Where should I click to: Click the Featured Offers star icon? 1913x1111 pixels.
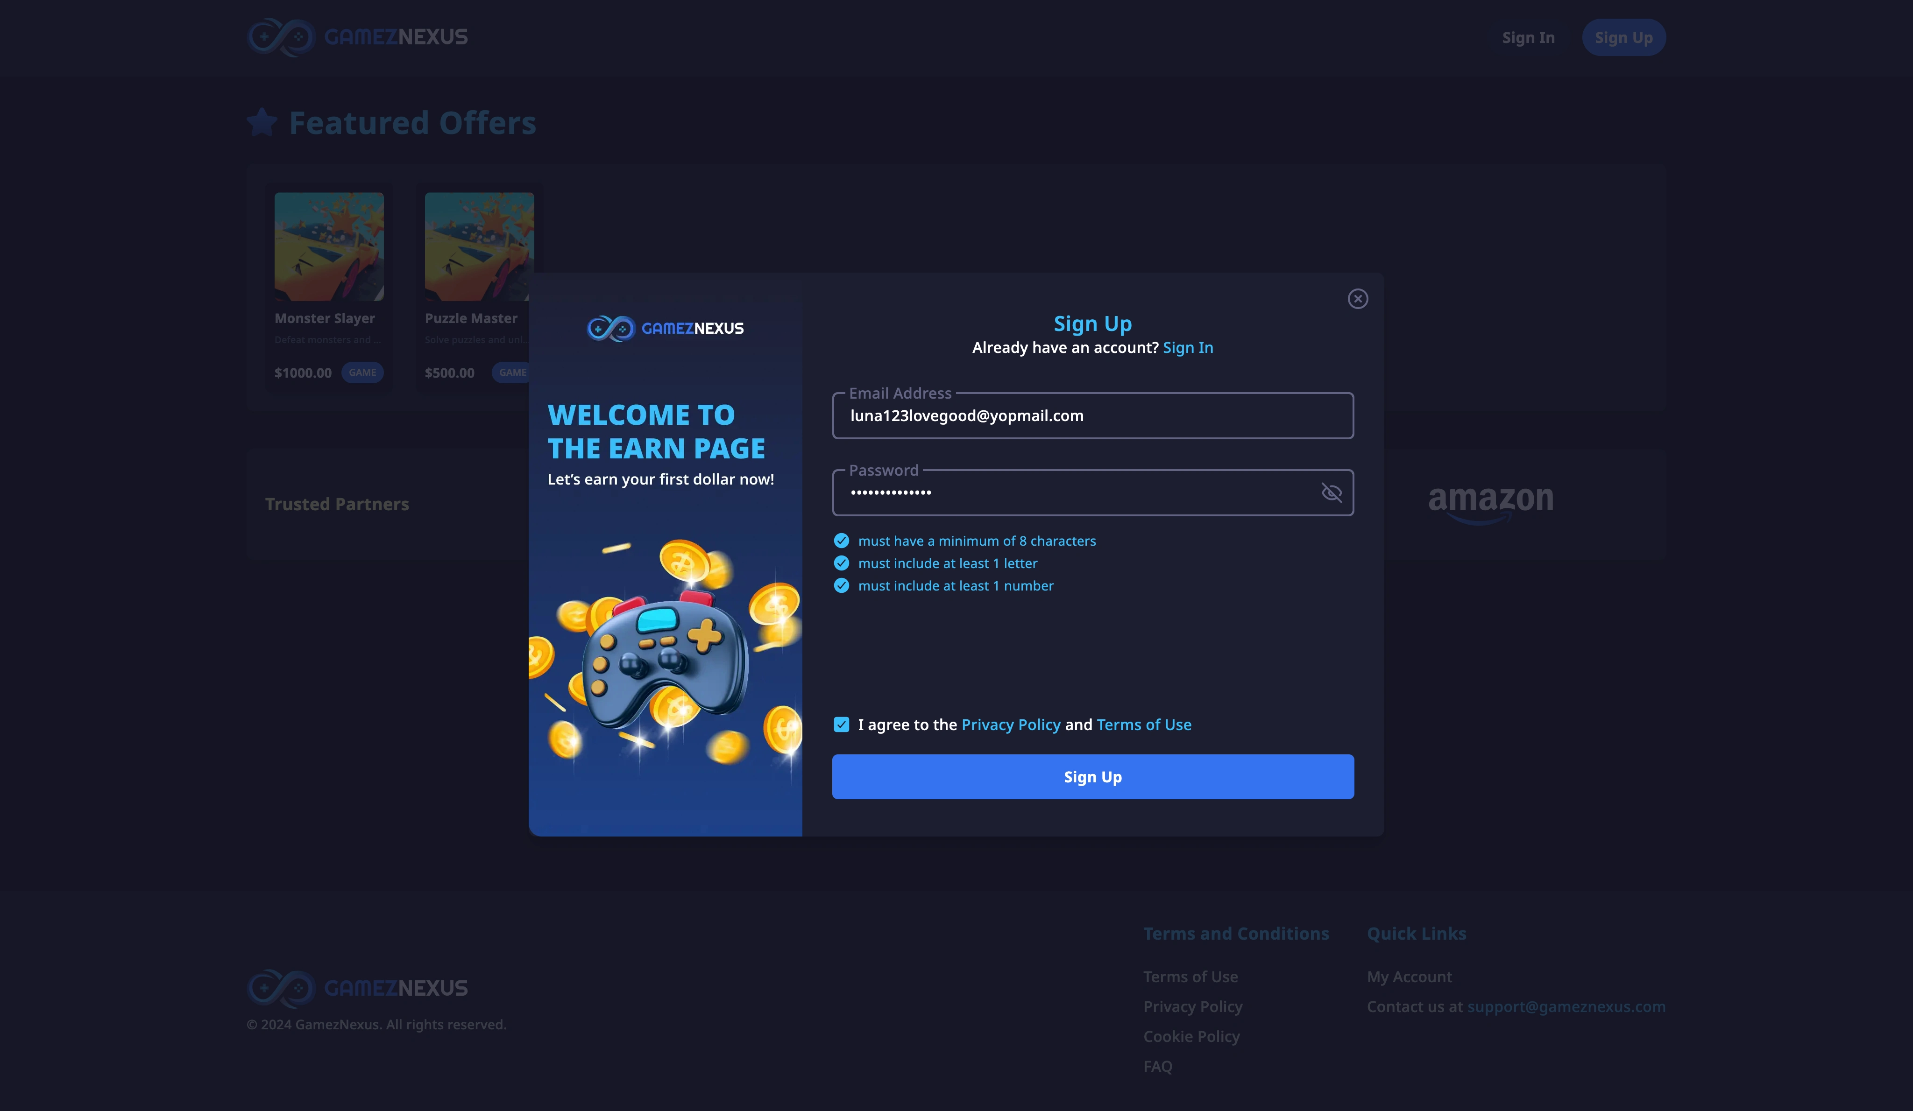[x=262, y=122]
